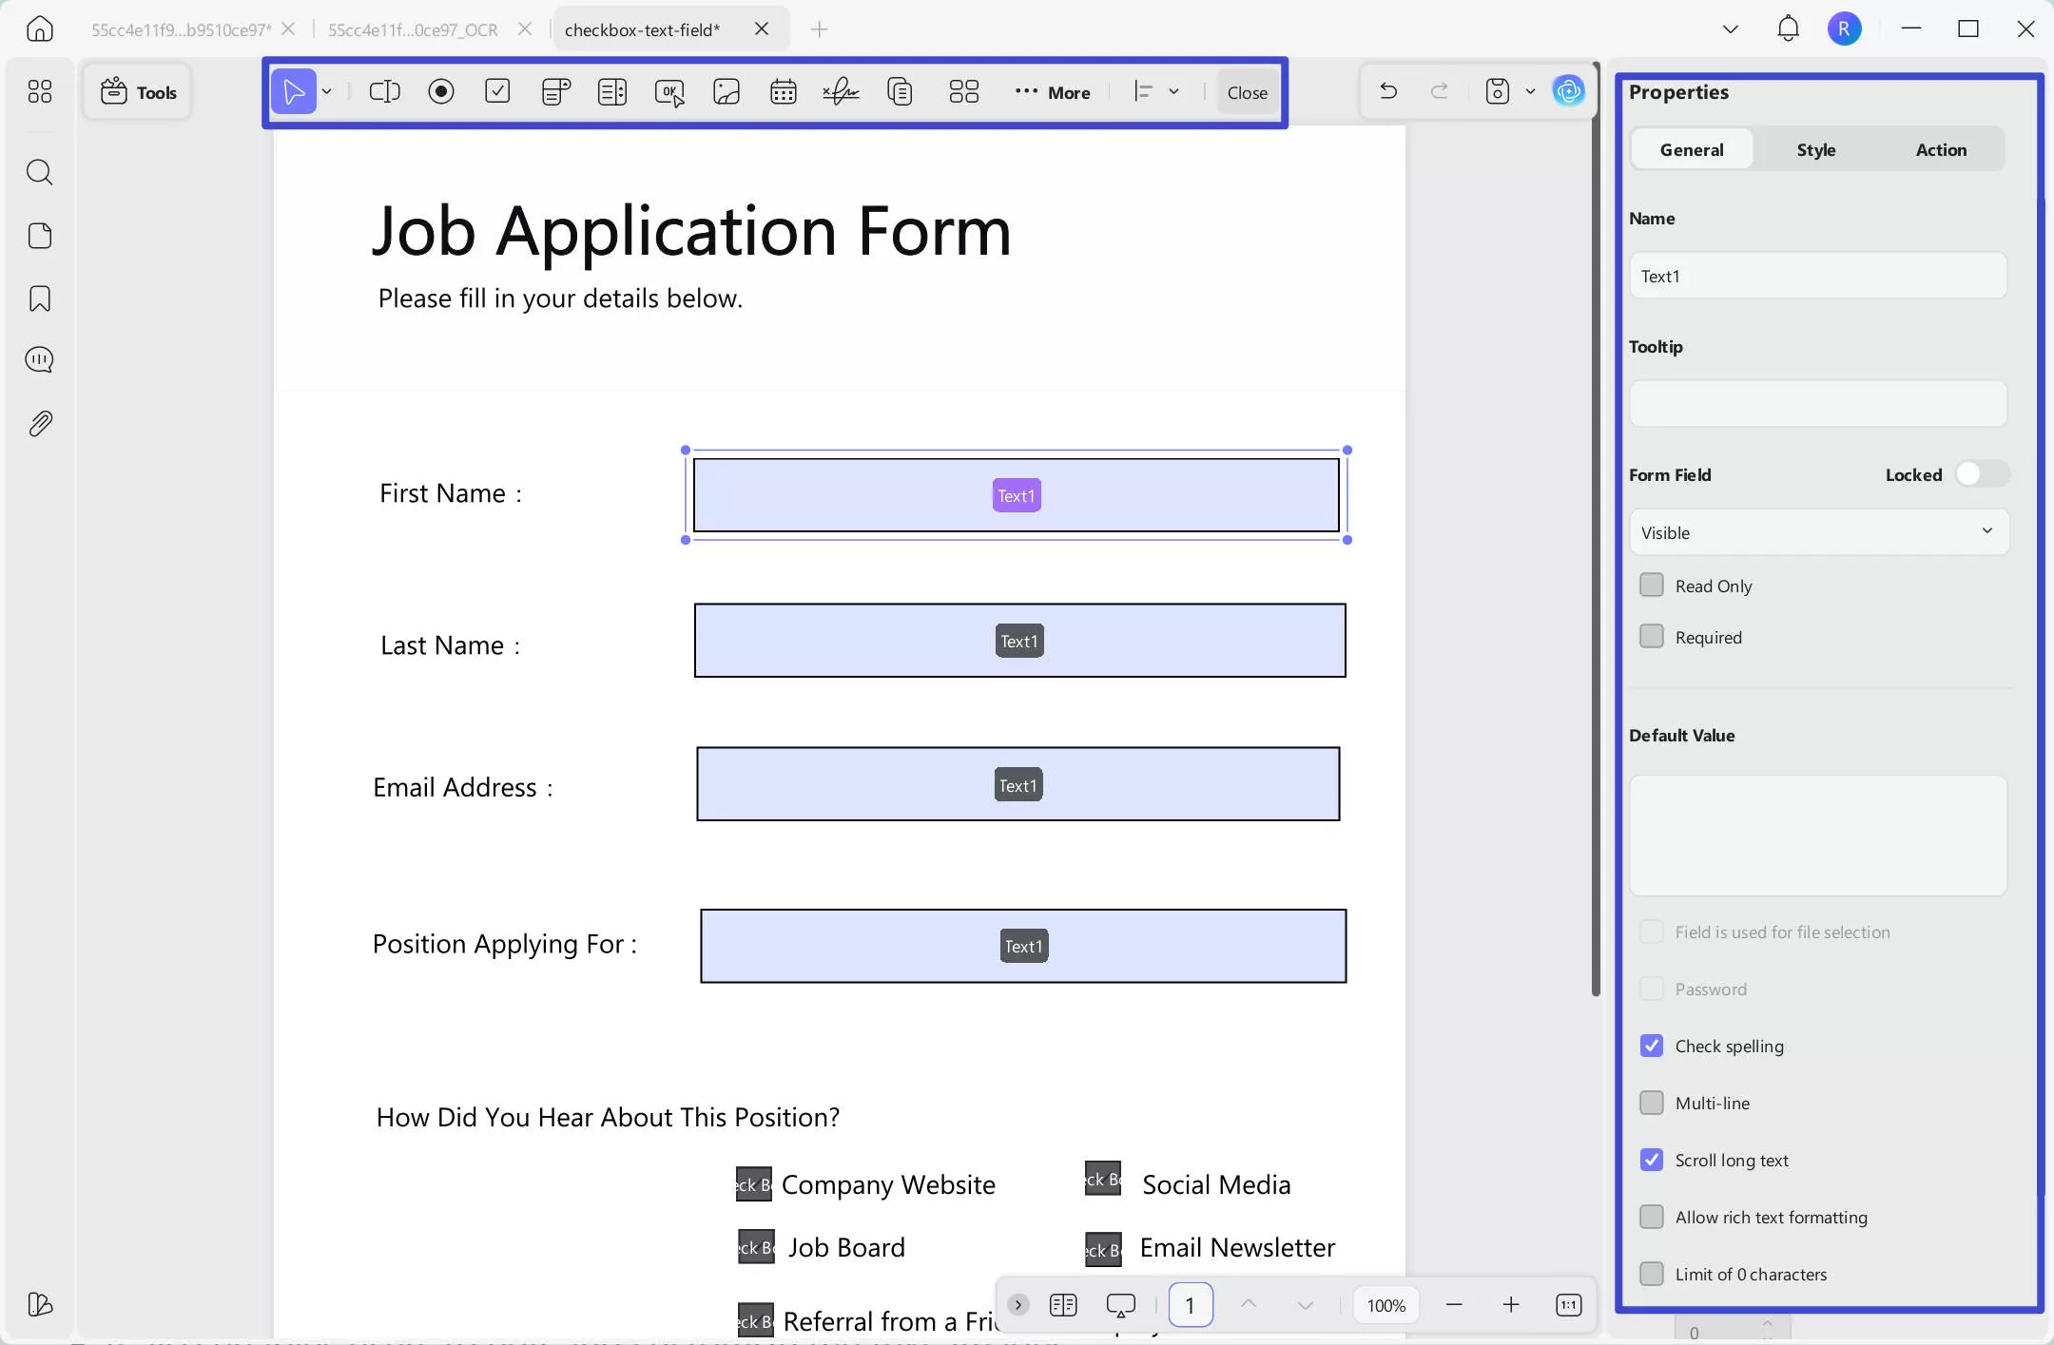Viewport: 2054px width, 1345px height.
Task: Select the Push Button tool
Action: (x=669, y=91)
